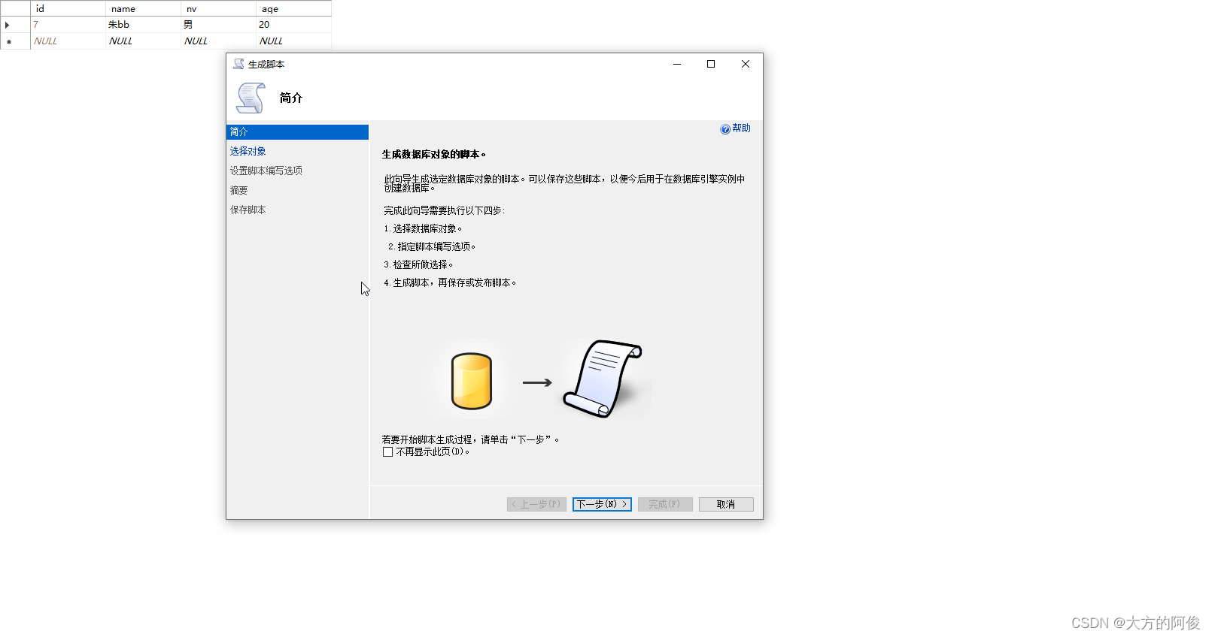1212x637 pixels.
Task: Click the script scroll illustration
Action: (x=603, y=379)
